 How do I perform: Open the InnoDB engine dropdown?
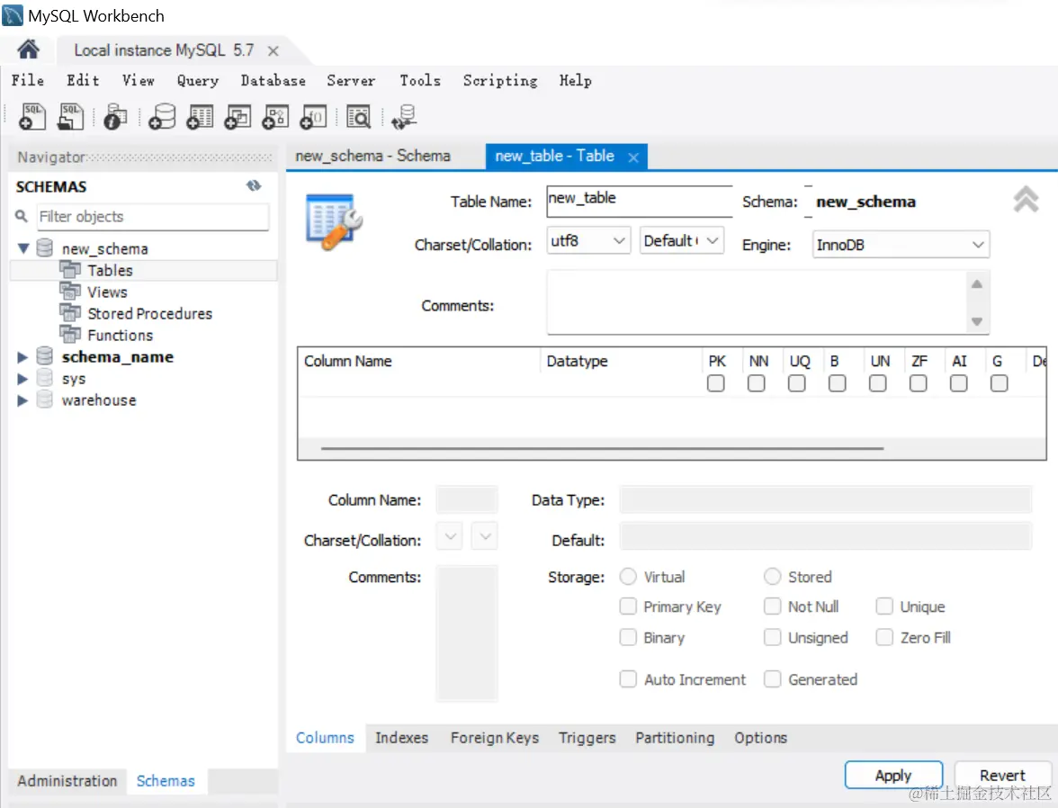tap(900, 245)
